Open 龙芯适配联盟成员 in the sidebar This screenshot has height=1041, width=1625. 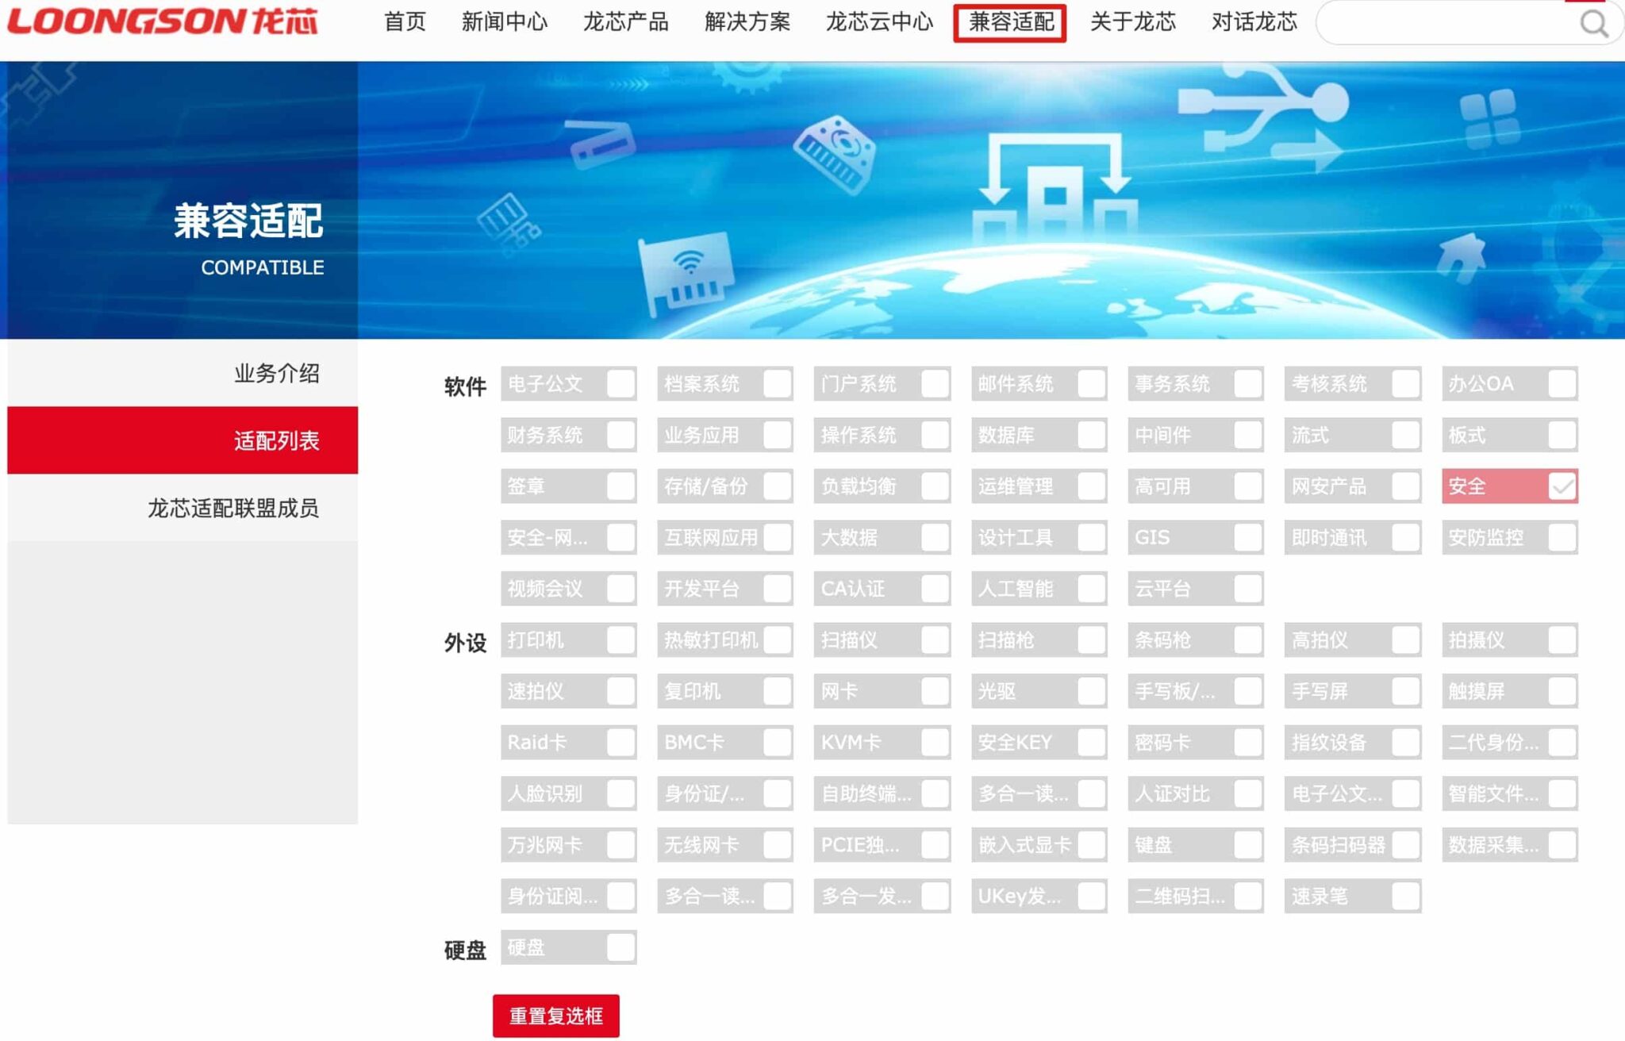pos(233,508)
